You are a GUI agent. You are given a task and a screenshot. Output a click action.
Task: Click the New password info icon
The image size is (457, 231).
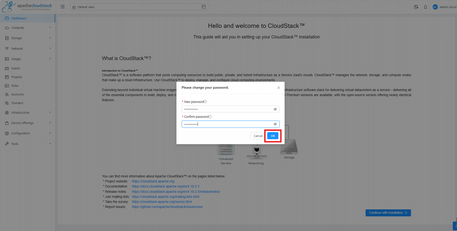205,102
